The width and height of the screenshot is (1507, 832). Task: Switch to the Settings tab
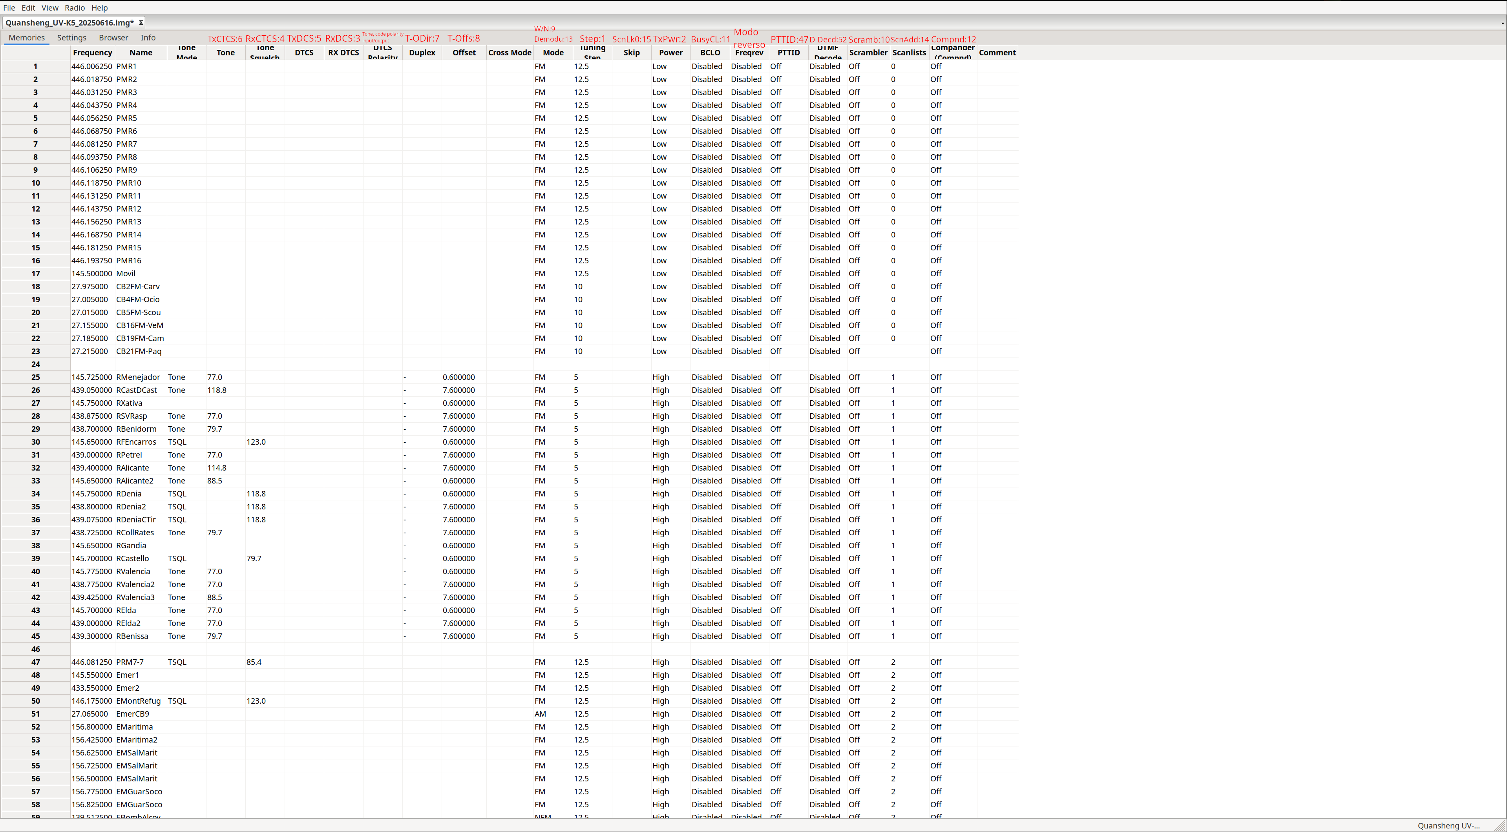71,38
